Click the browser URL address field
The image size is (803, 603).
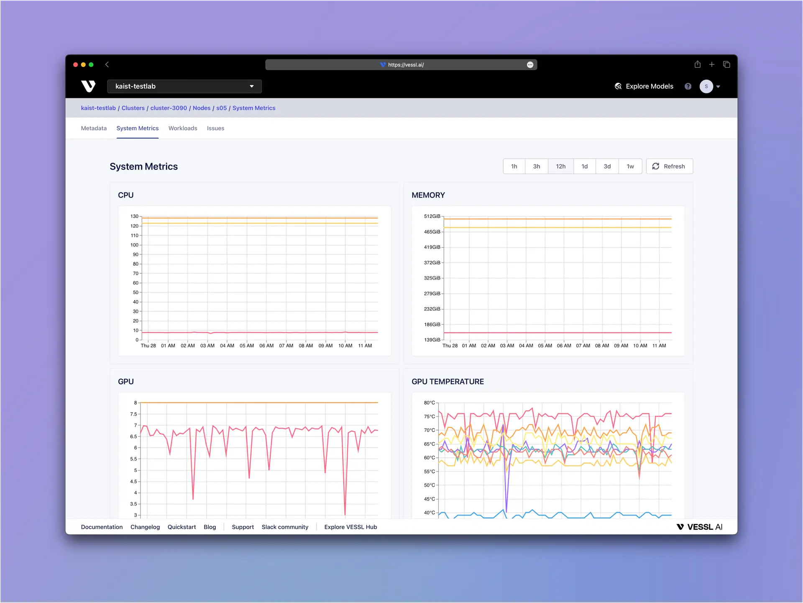coord(401,65)
